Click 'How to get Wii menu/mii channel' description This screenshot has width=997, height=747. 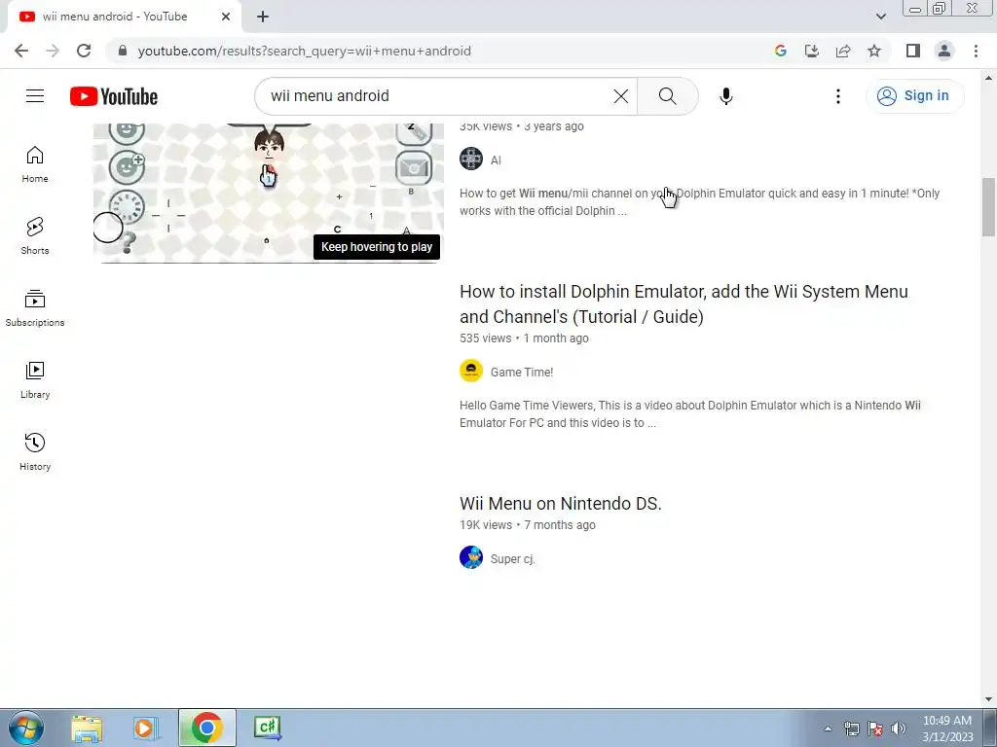[x=699, y=202]
